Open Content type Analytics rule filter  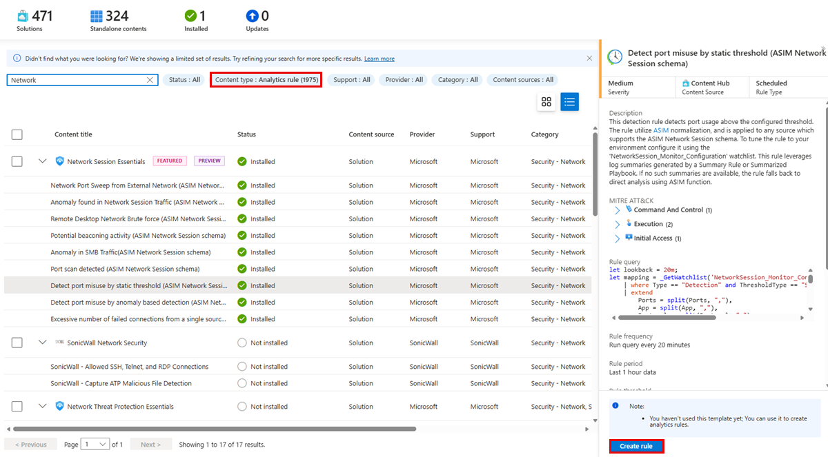pyautogui.click(x=266, y=80)
